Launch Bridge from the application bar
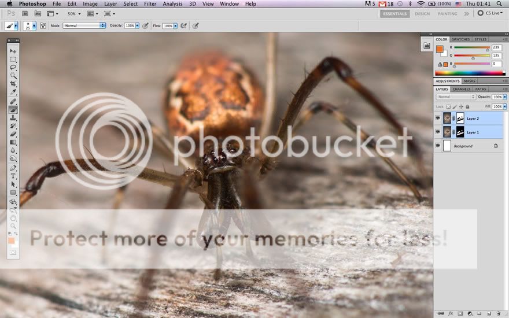The image size is (509, 318). coord(25,14)
